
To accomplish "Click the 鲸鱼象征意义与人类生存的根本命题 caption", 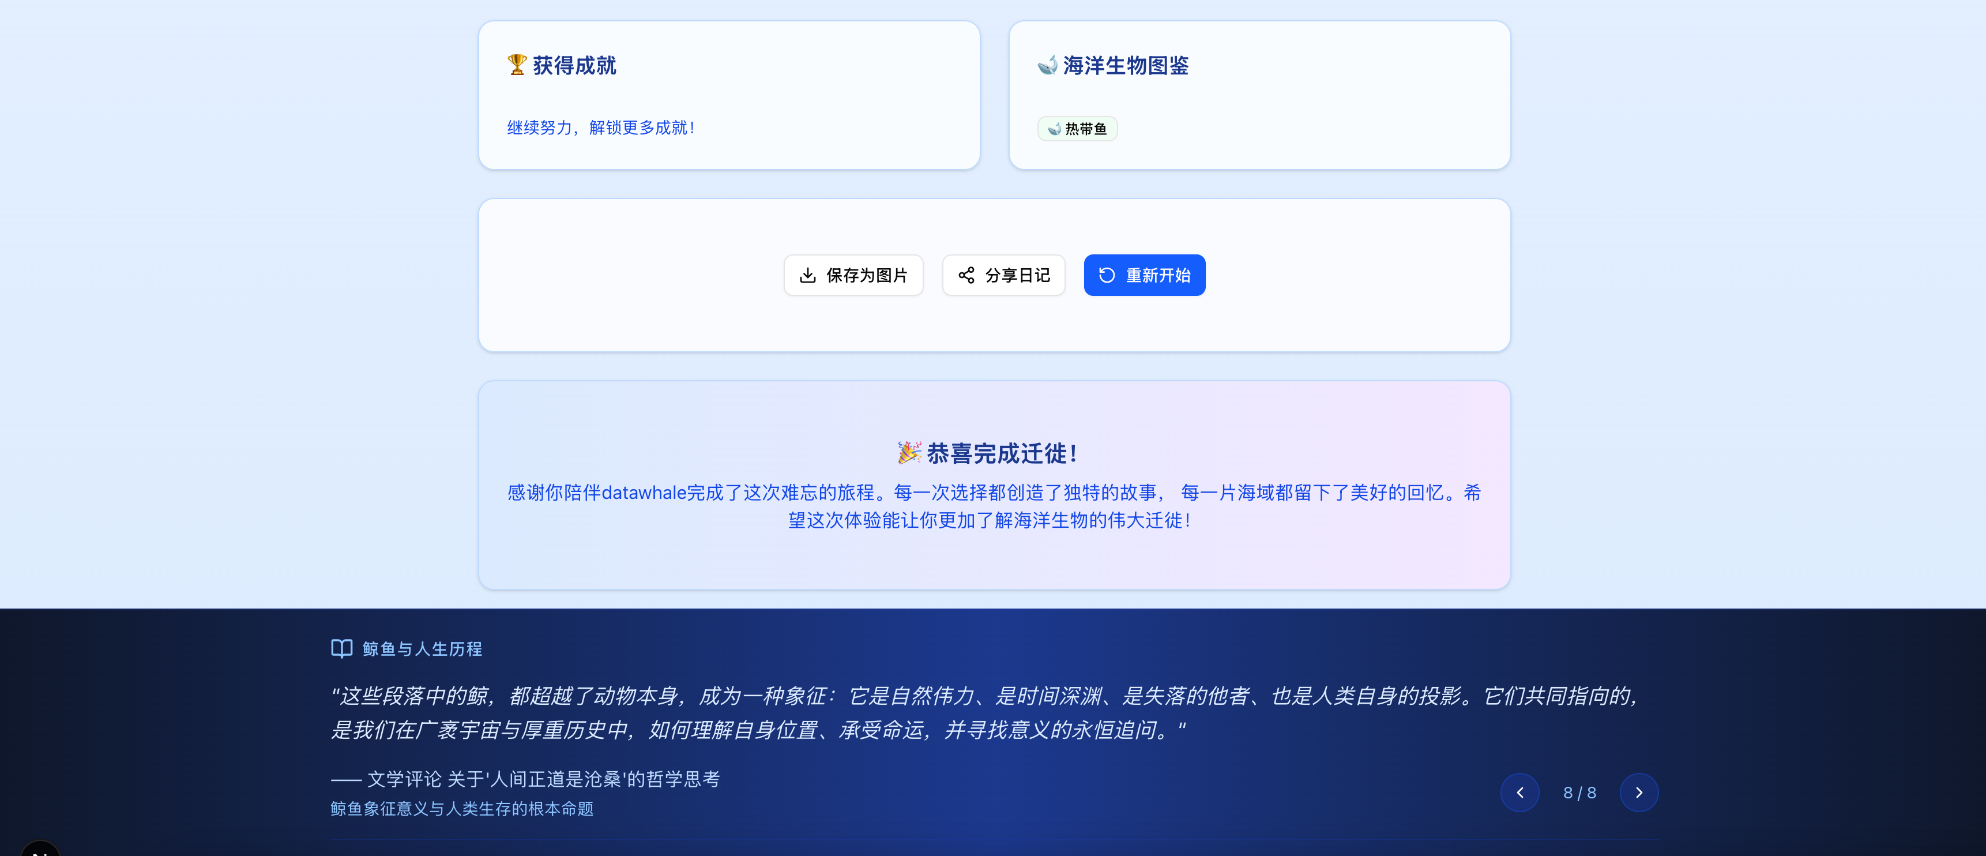I will (x=462, y=808).
